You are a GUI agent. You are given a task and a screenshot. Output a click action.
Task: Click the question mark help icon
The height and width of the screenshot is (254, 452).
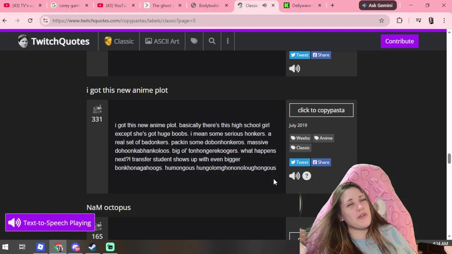307,176
